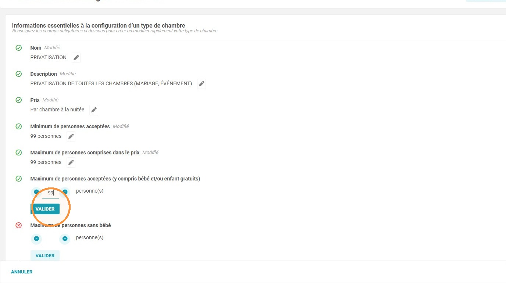Viewport: 506px width, 283px height.
Task: Edit the Nom field with pencil icon
Action: point(76,58)
